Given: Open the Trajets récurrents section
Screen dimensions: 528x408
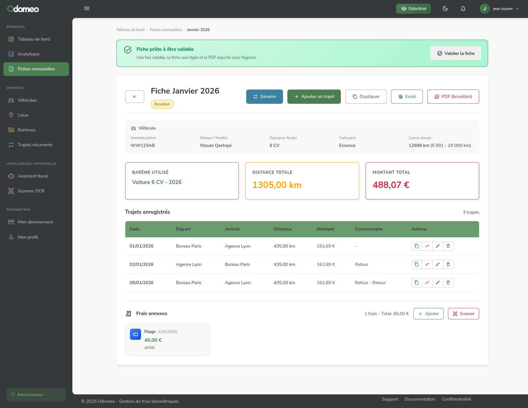Looking at the screenshot, I should 35,144.
